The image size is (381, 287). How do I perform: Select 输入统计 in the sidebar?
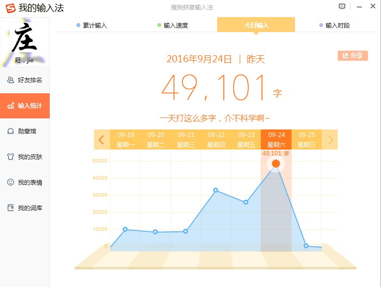click(x=25, y=106)
